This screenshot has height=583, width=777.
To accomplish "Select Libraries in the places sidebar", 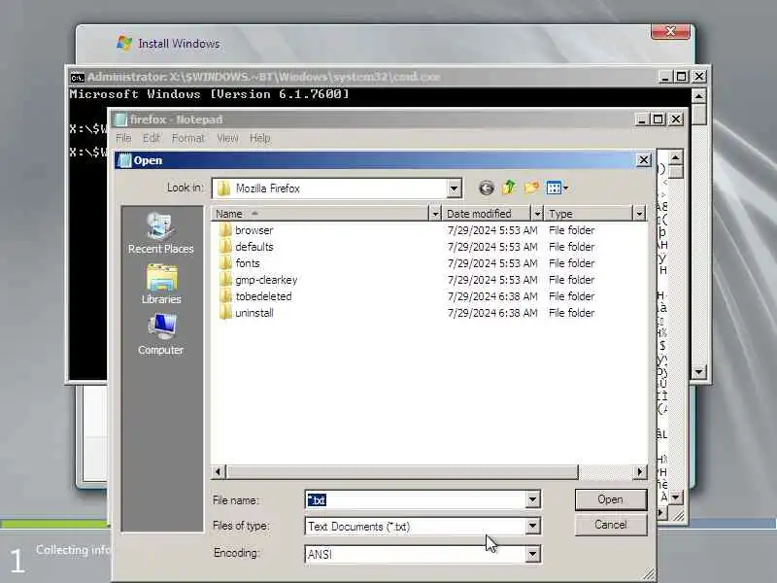I will [x=161, y=284].
